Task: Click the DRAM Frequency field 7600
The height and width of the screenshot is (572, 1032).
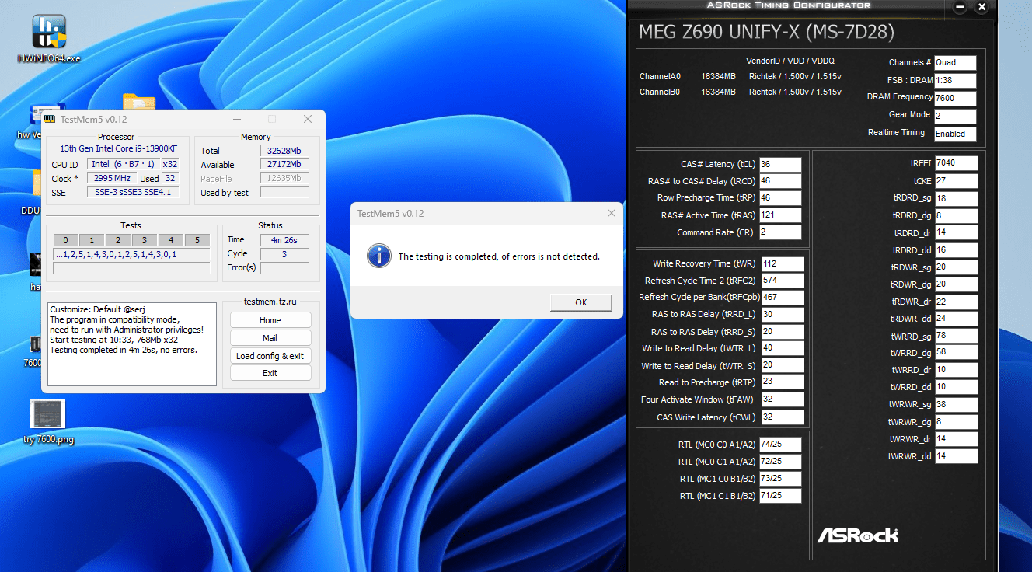Action: pos(955,98)
